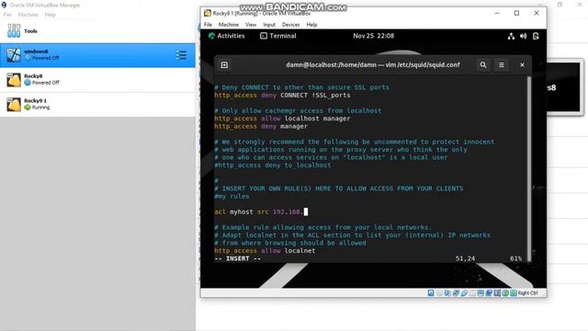
Task: Open Help menu in Rocky9 VM window
Action: [311, 25]
